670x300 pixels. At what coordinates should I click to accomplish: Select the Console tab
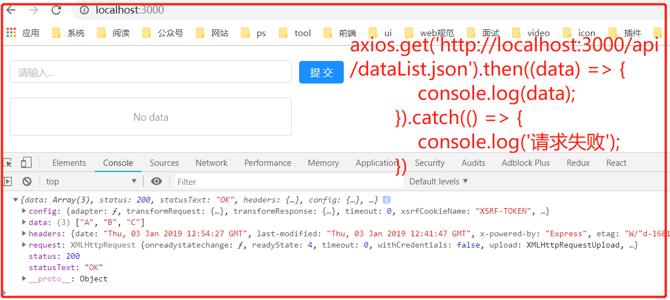click(118, 162)
